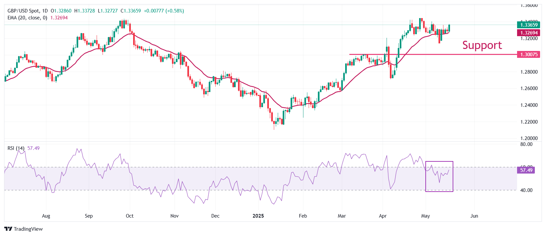Click the latest green candlestick on the chart

coord(449,28)
